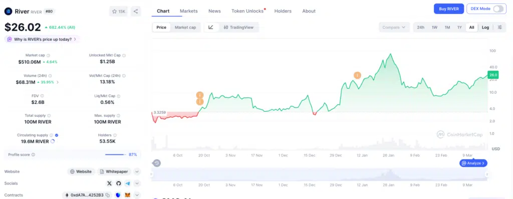Click the Volume (24h) info icon
Image resolution: width=513 pixels, height=199 pixels.
(50, 76)
